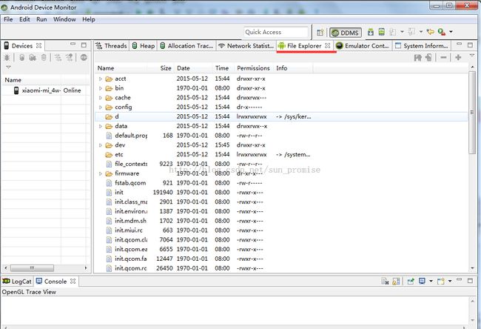Click the Permissions column header
The height and width of the screenshot is (329, 481).
[253, 68]
